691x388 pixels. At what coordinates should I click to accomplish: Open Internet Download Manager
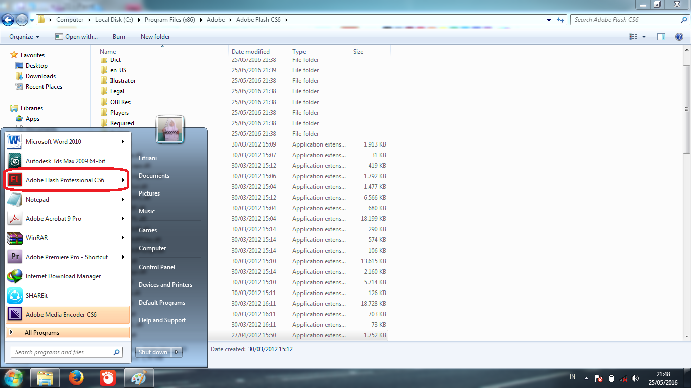pyautogui.click(x=68, y=276)
